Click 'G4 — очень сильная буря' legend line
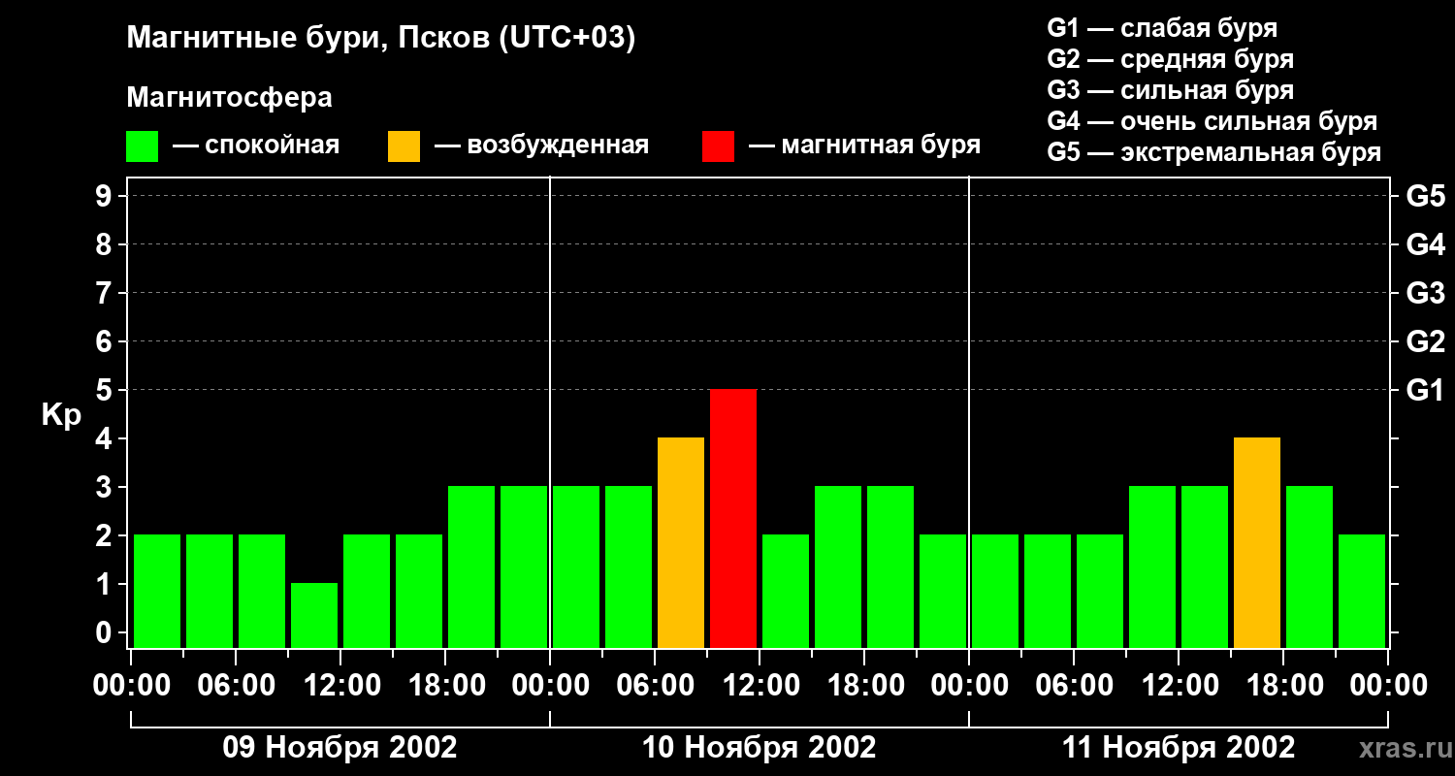The width and height of the screenshot is (1455, 776). 1212,121
